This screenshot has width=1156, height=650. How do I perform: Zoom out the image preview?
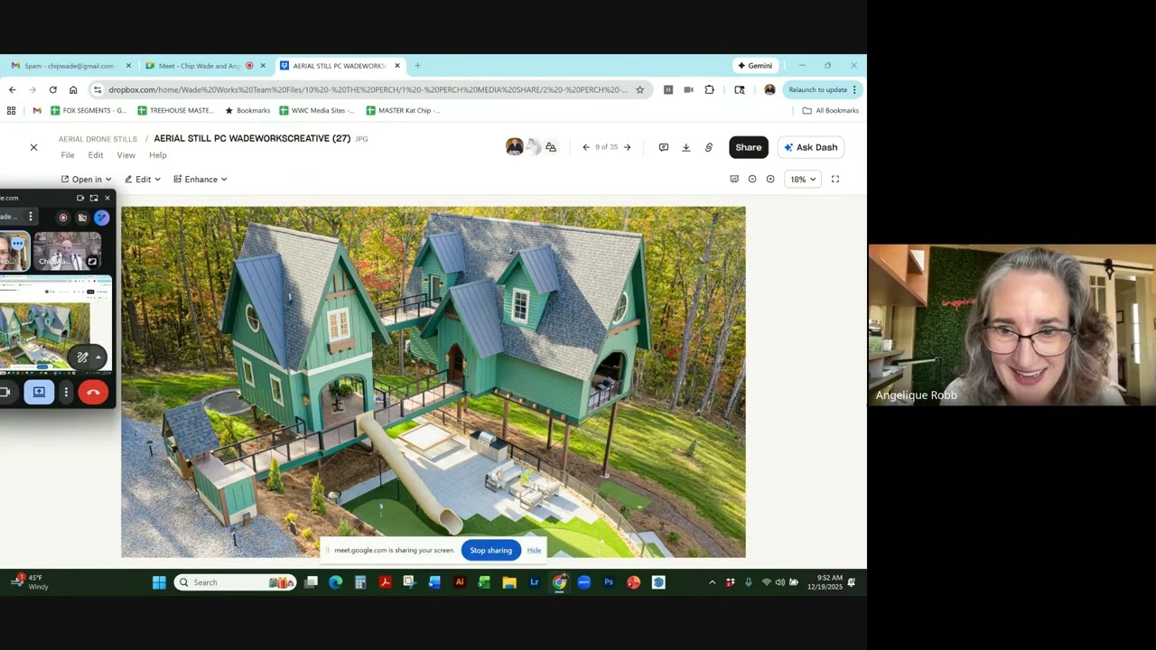tap(752, 179)
